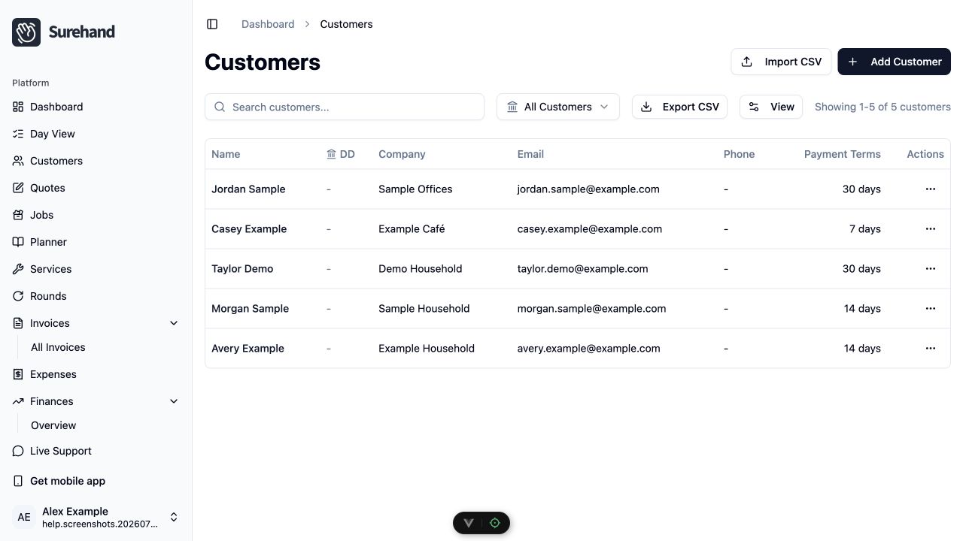Open actions menu for Jordan Sample
This screenshot has width=963, height=541.
[x=931, y=189]
